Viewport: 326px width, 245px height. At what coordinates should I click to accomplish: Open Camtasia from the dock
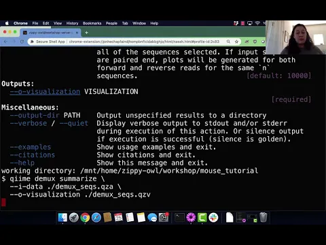[x=202, y=218]
